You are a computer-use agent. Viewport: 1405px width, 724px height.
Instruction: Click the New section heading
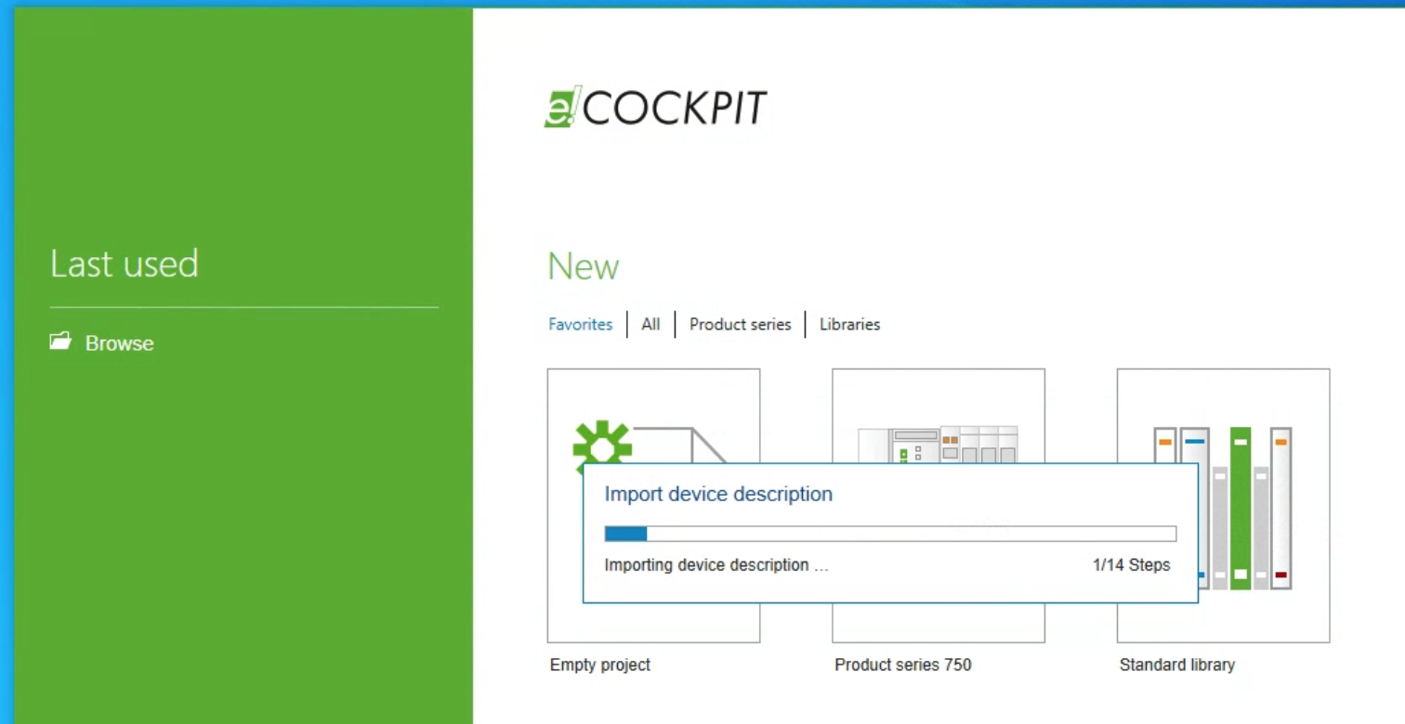point(584,266)
